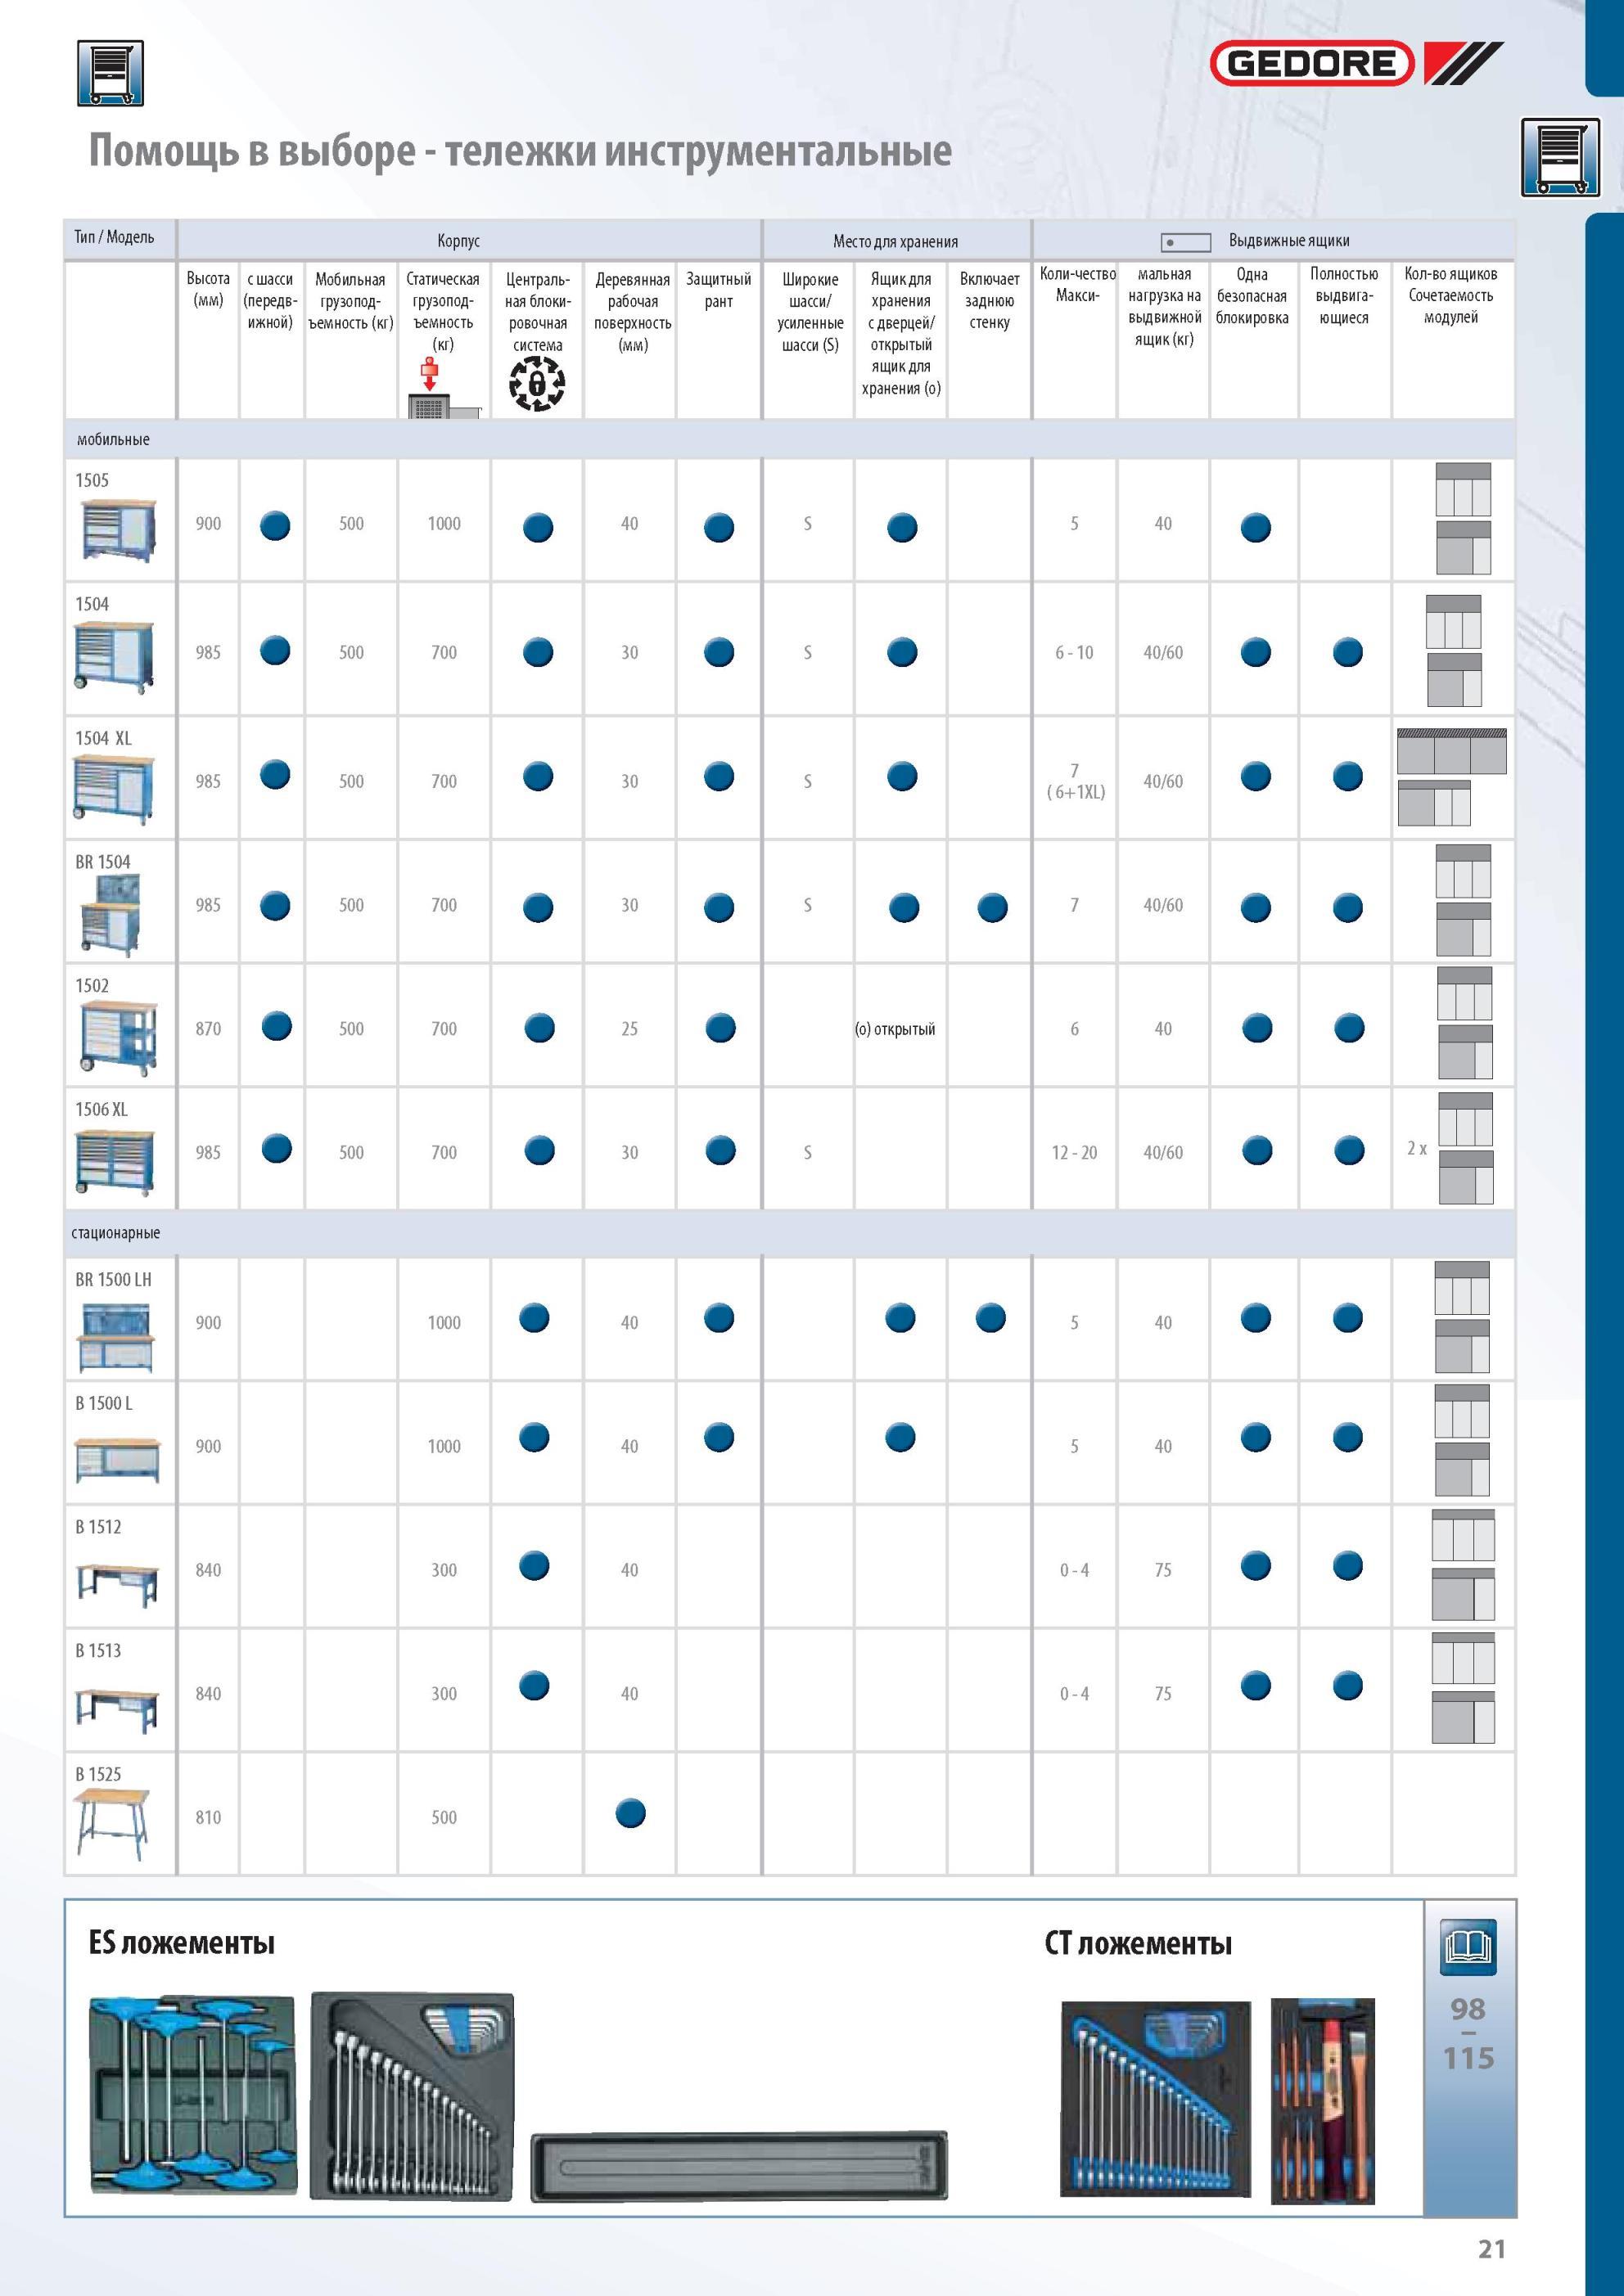
Task: Click the upper module diagram in the 1504 row
Action: pos(1453,621)
